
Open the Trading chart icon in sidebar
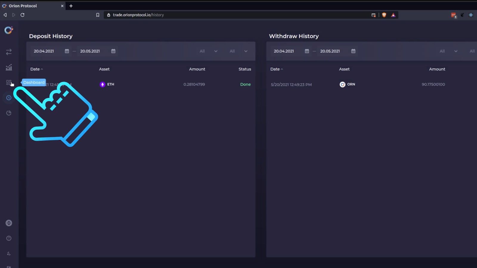[x=9, y=67]
